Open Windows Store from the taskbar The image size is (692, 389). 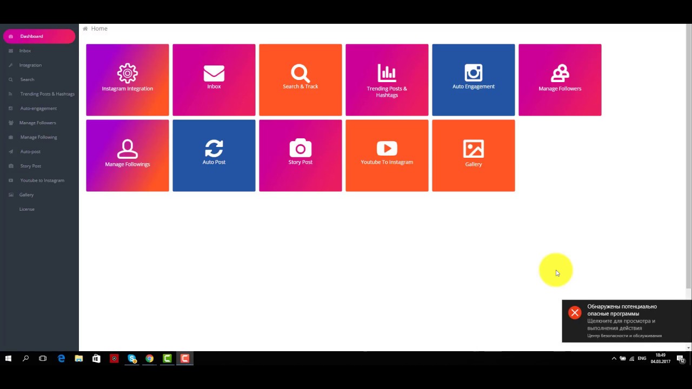tap(96, 358)
